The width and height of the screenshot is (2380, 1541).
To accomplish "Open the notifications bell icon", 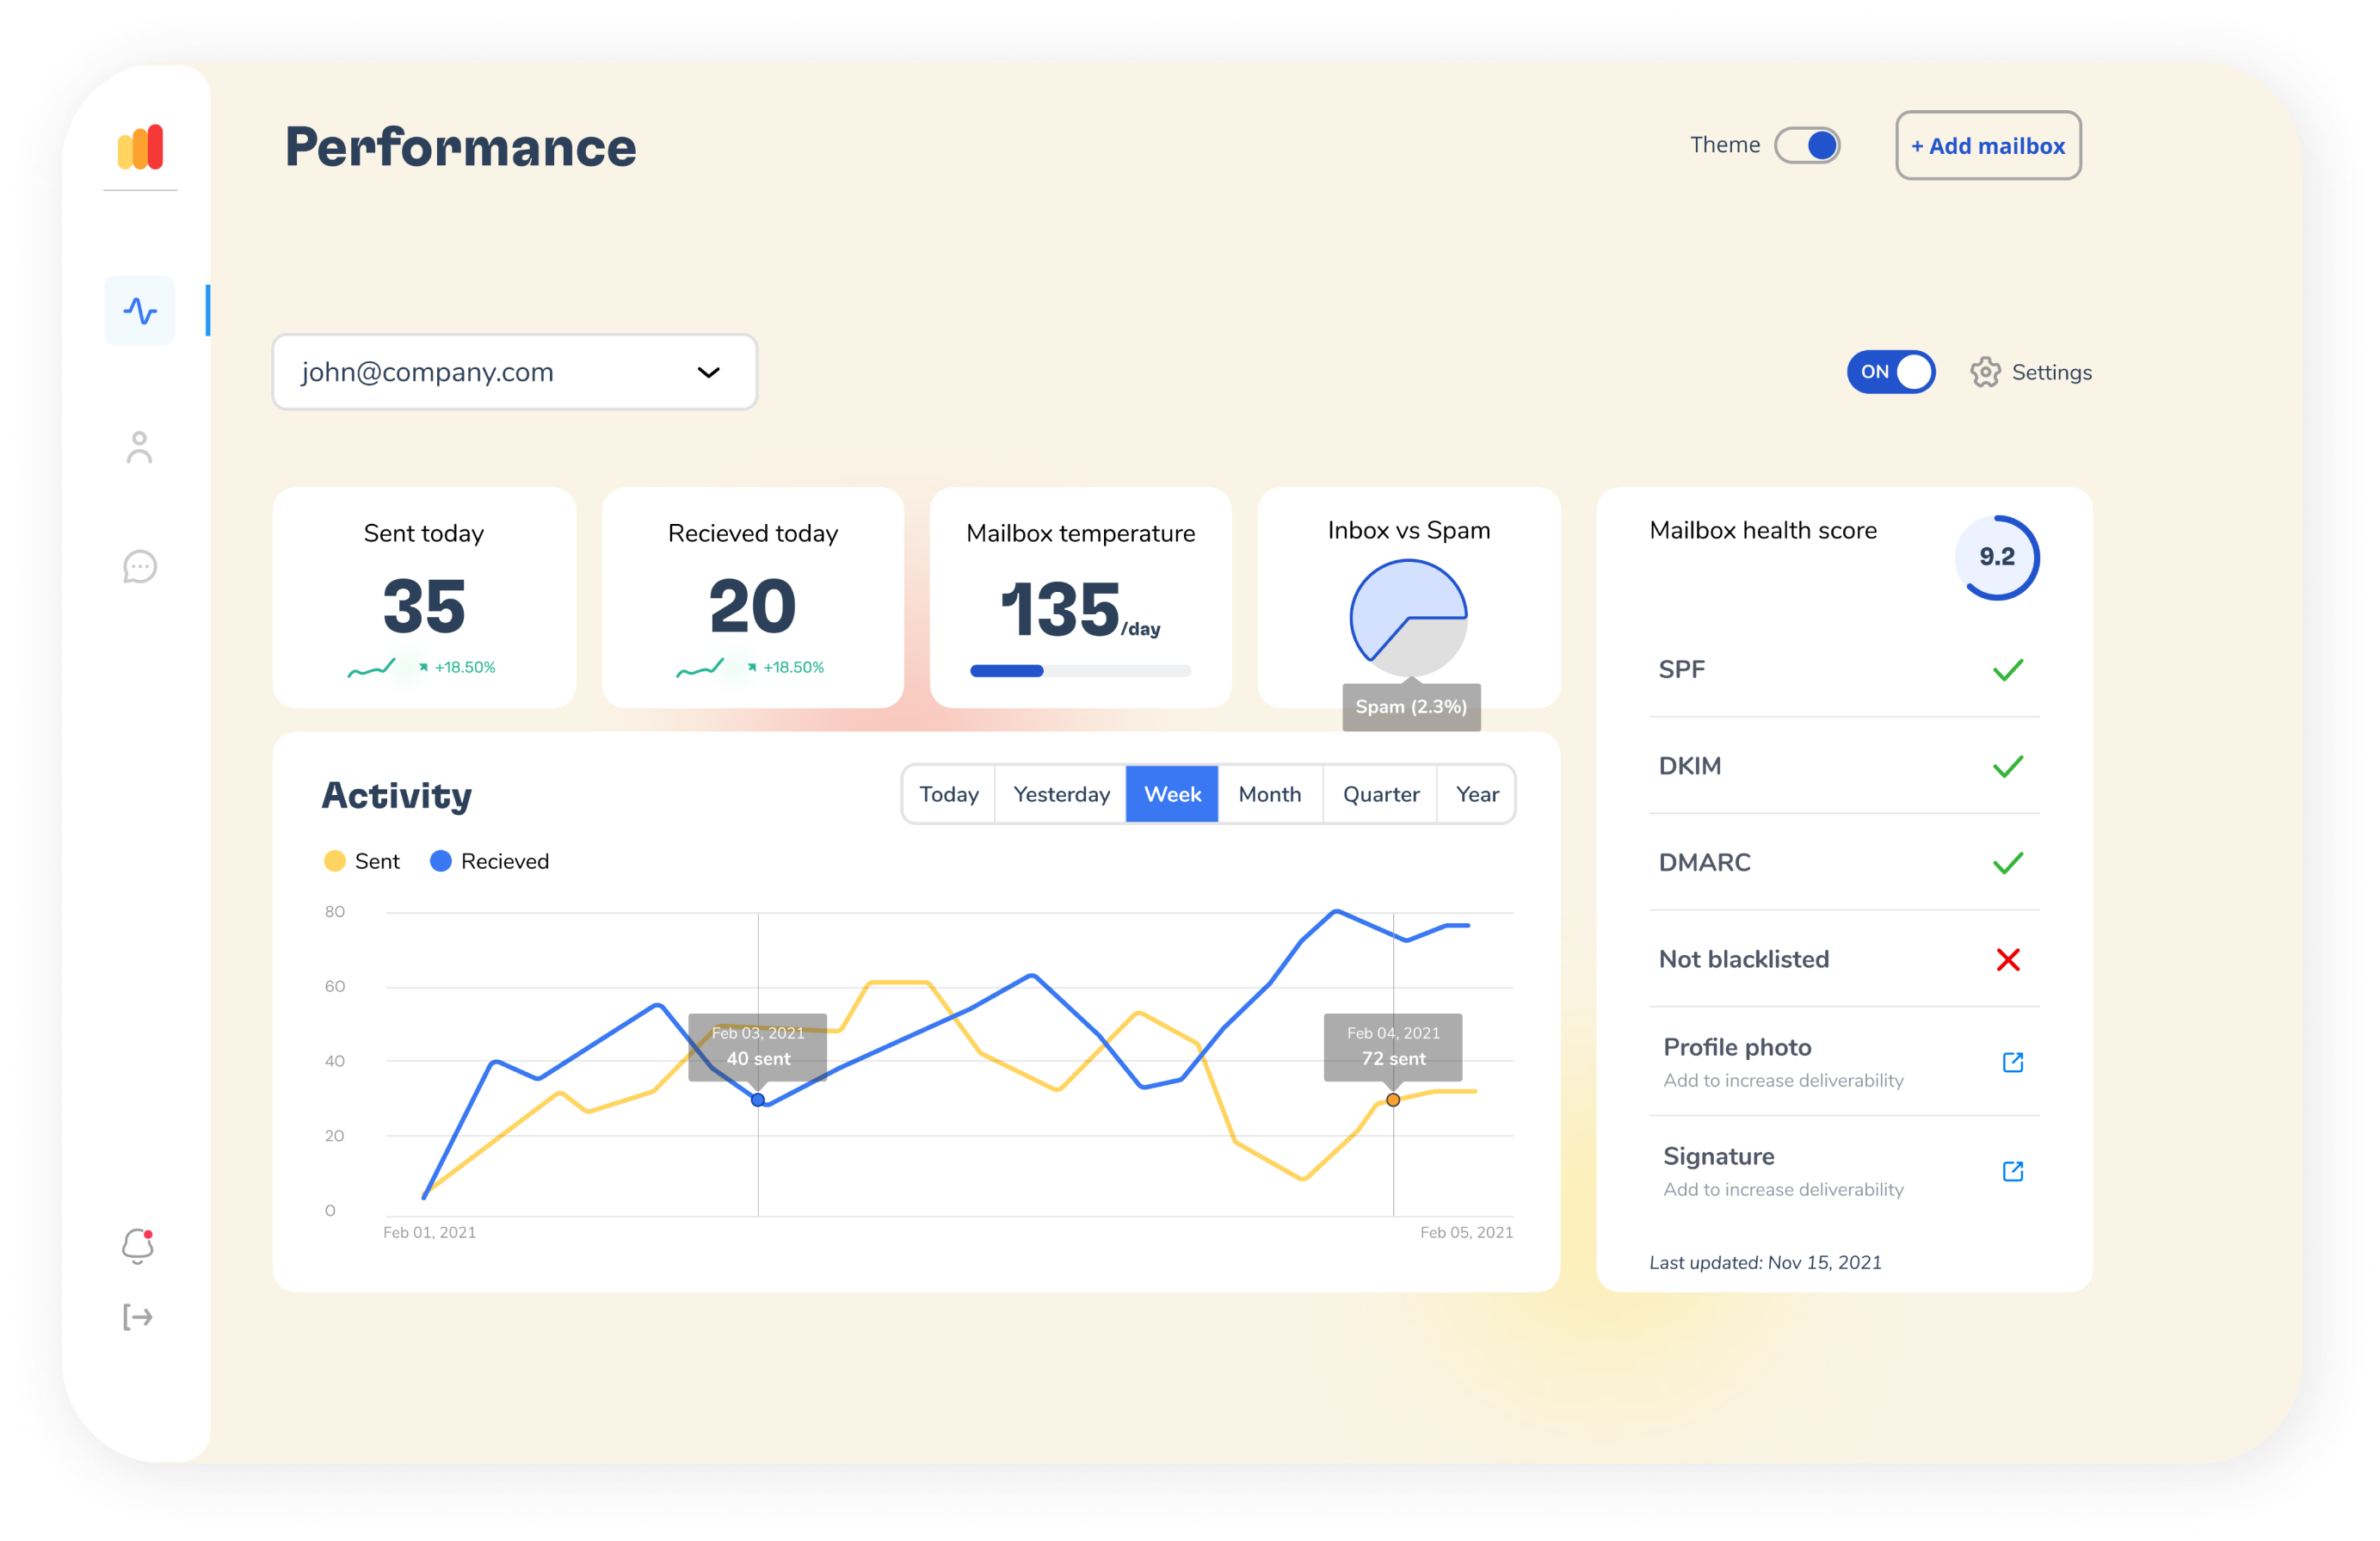I will coord(138,1246).
